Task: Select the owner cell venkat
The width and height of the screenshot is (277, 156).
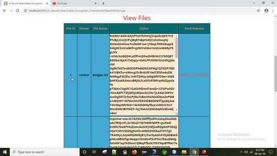Action: [84, 75]
